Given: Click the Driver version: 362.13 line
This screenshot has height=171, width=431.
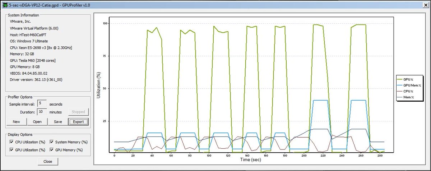Looking at the screenshot, I should [x=36, y=79].
